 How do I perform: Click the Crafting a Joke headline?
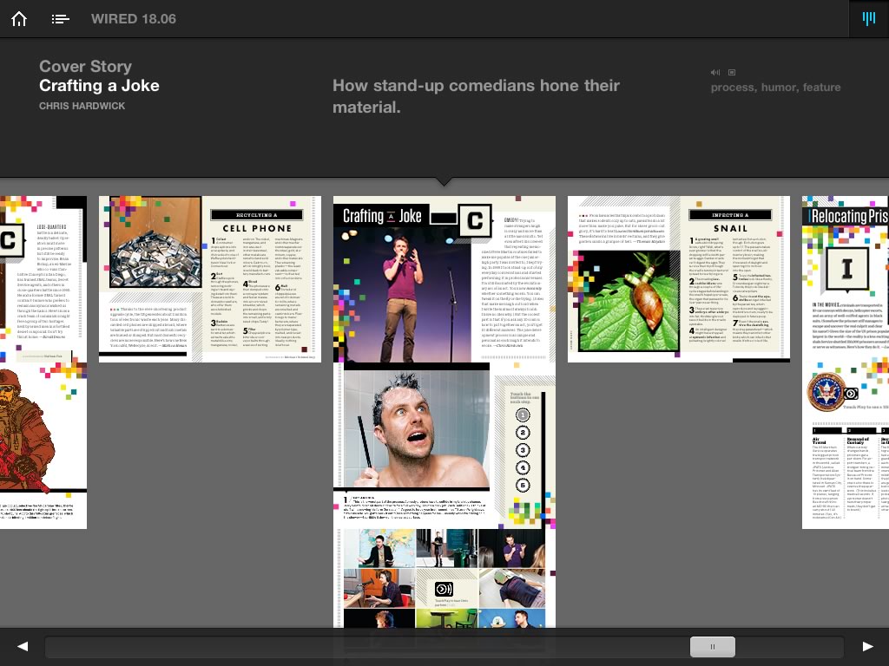coord(99,86)
